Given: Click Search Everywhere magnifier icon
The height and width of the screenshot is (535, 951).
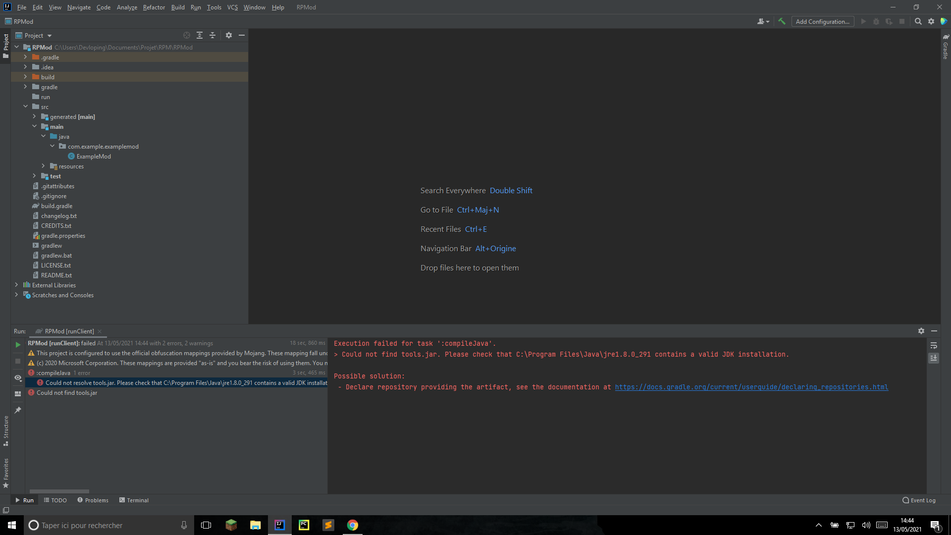Looking at the screenshot, I should (x=918, y=21).
